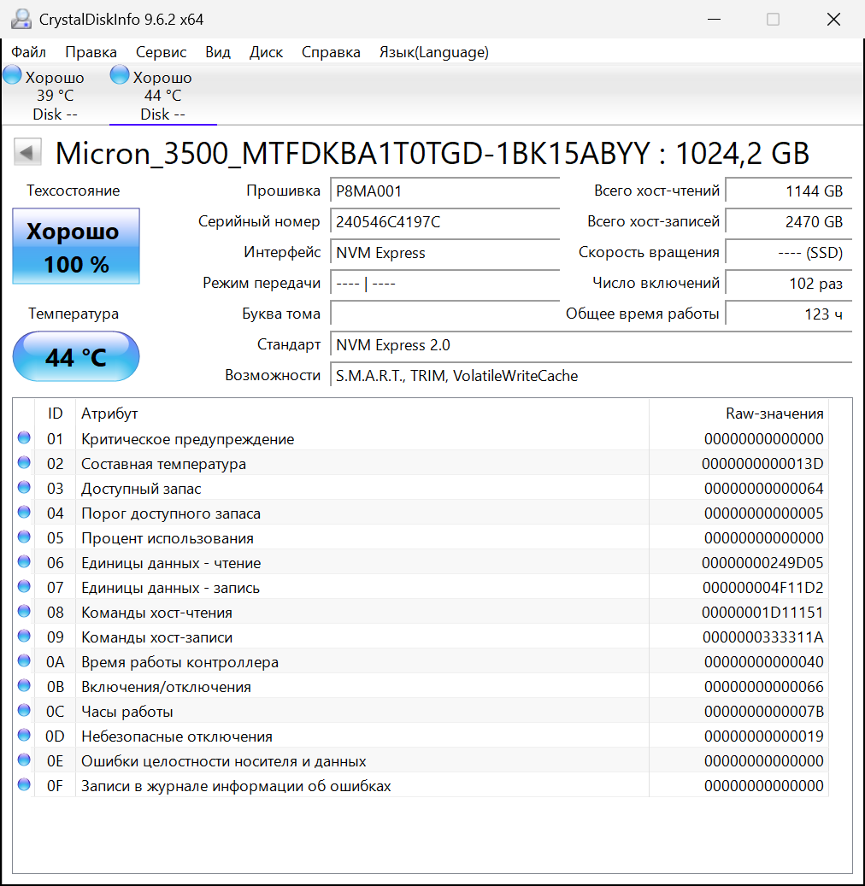865x886 pixels.
Task: Click the Режим передачи field
Action: [x=445, y=283]
